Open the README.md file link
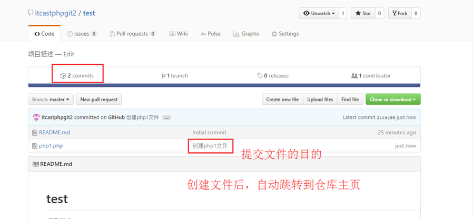The width and height of the screenshot is (473, 219). [54, 133]
